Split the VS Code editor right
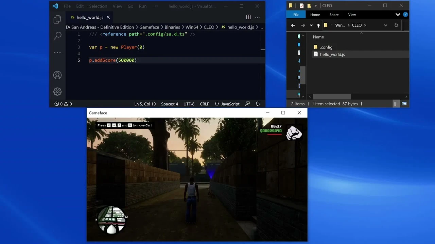Viewport: 435px width, 244px height. [x=248, y=17]
